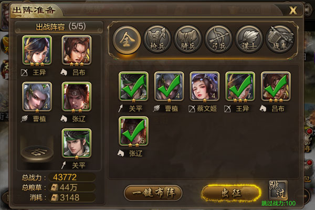315x210 pixels.
Task: Filter heroes by 枪兵 spearman type
Action: [157, 39]
